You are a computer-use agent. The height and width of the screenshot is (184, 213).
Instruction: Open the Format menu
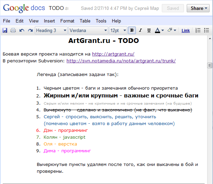point(67,21)
